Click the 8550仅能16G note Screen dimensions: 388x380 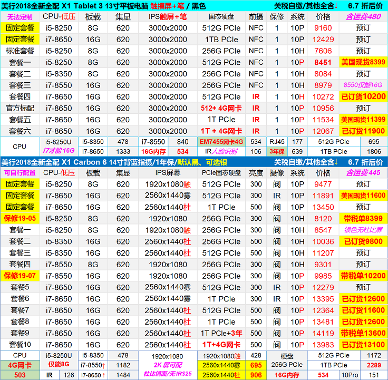363,85
